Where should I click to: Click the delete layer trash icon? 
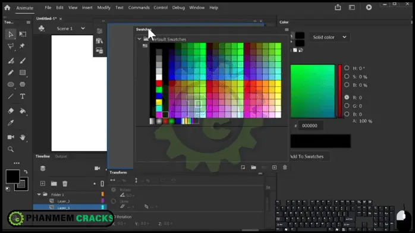(x=65, y=184)
